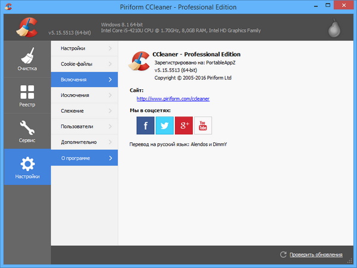Click the CCleaner title bar app icon
The height and width of the screenshot is (268, 357).
tap(8, 7)
